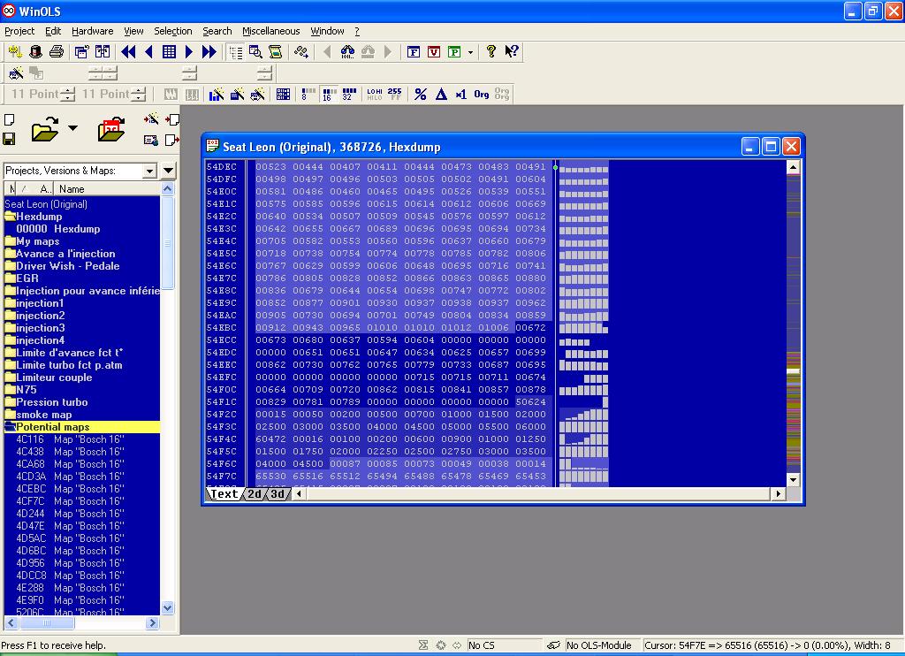This screenshot has height=656, width=905.
Task: Click the green P window icon
Action: click(454, 52)
